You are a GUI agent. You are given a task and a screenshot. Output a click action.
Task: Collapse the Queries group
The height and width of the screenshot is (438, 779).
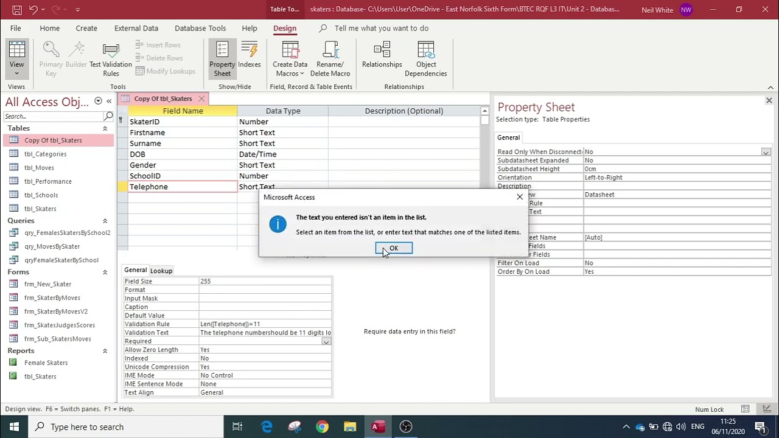coord(105,221)
